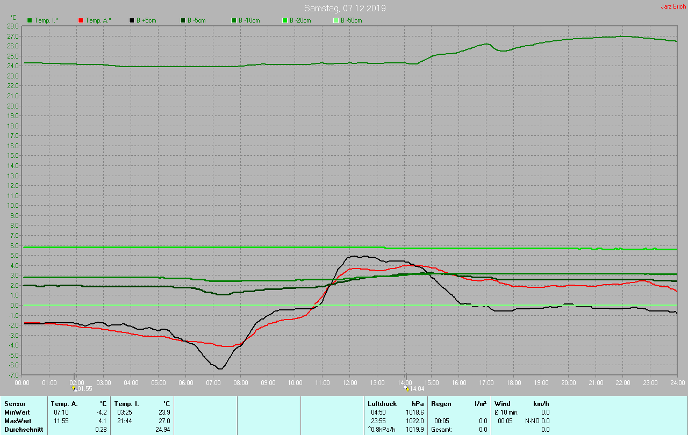Click the 'hPa' unit header
The height and width of the screenshot is (435, 688).
[x=418, y=403]
